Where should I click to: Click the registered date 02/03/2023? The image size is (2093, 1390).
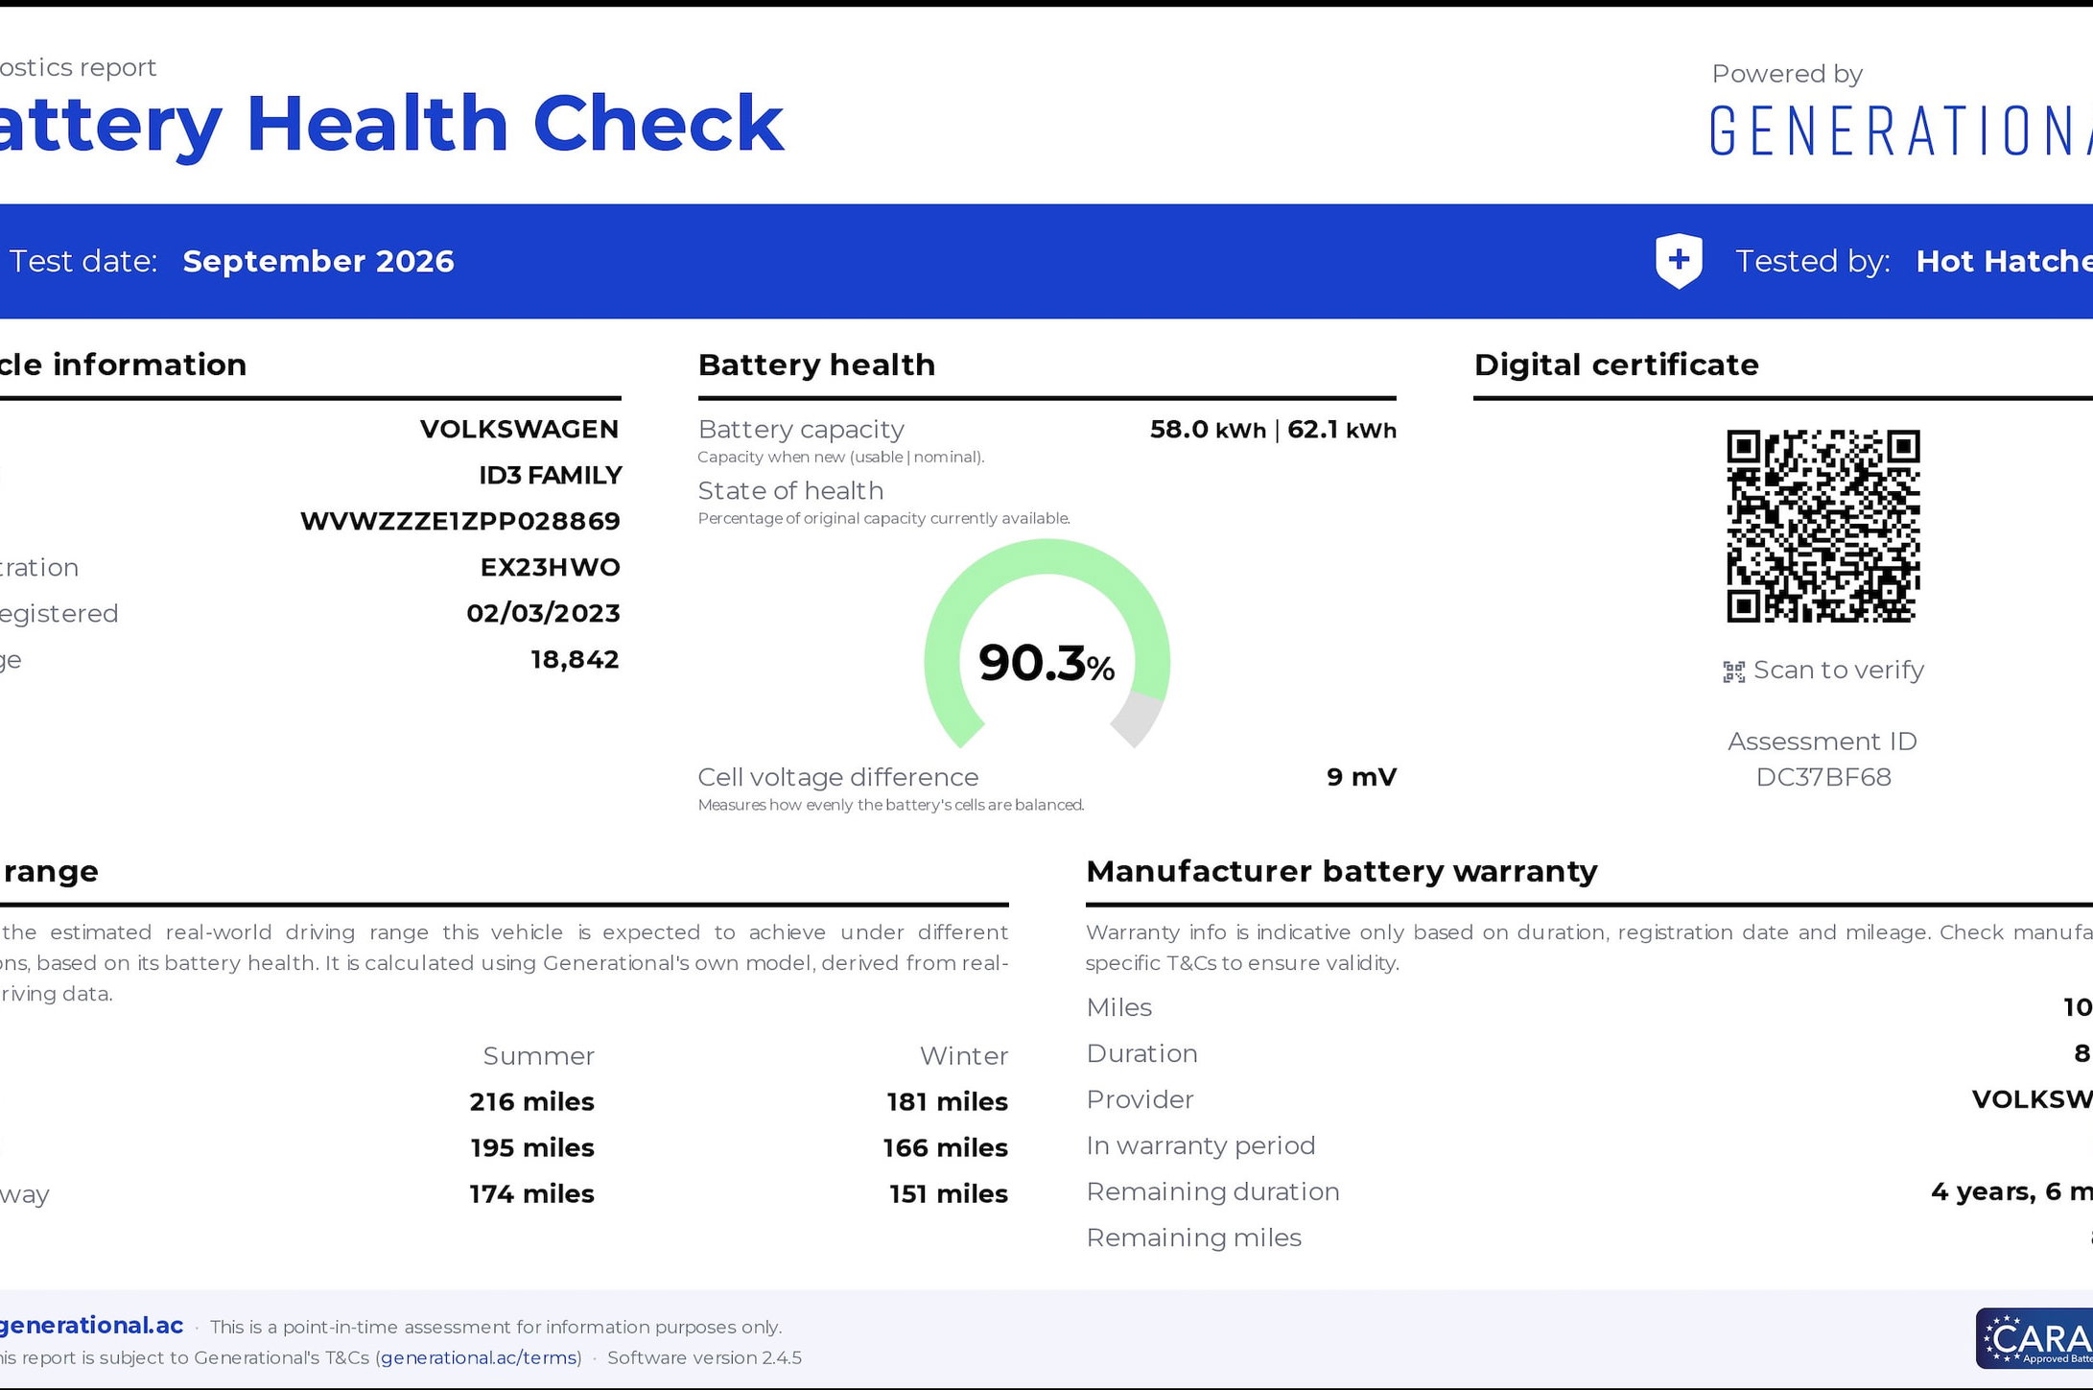click(544, 613)
